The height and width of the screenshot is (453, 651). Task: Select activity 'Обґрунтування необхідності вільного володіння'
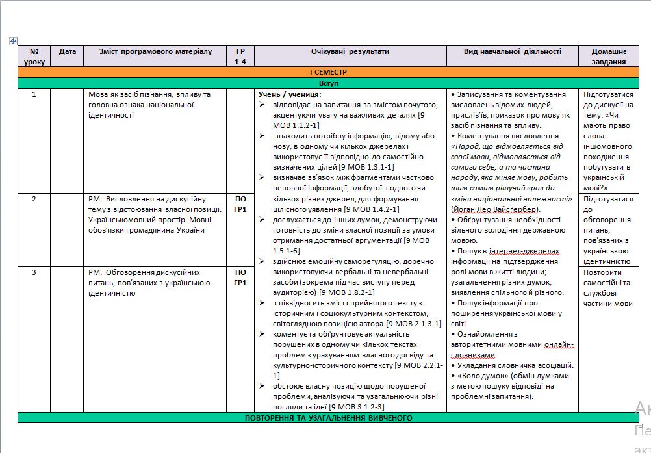(508, 230)
